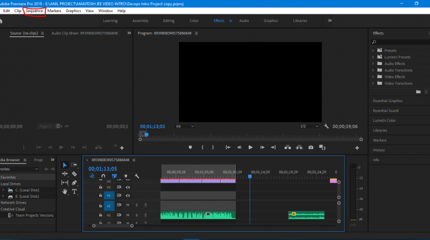
Task: Select the Razor tool
Action: pyautogui.click(x=74, y=174)
